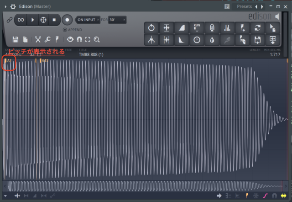Open the Presets selector
Viewport: 292px width, 202px height.
244,6
